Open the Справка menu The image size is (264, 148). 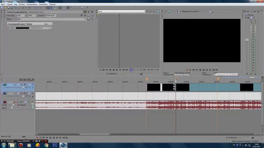point(52,5)
